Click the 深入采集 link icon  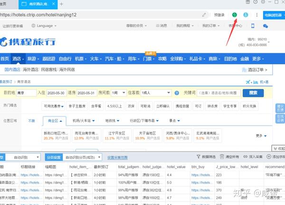[x=246, y=156]
